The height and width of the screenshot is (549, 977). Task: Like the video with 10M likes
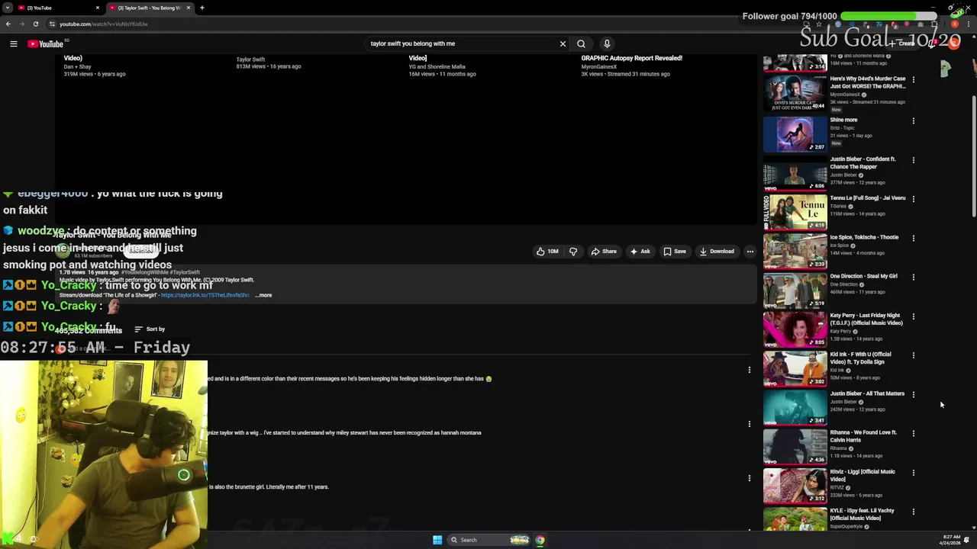(x=547, y=251)
